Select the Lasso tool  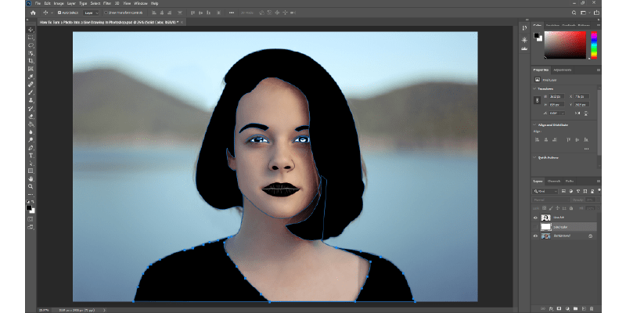tap(31, 45)
